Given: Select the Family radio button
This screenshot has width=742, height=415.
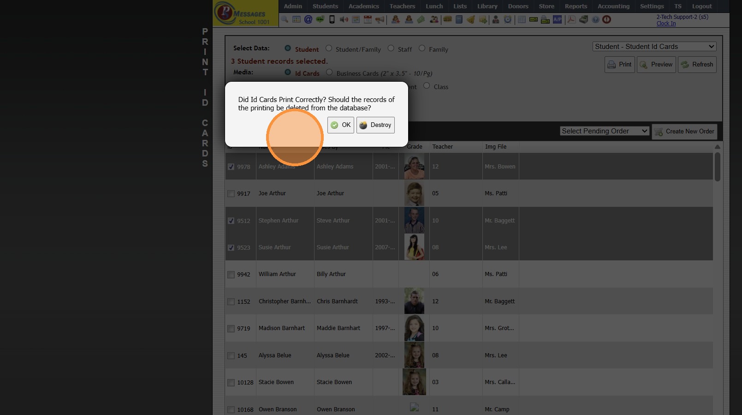Looking at the screenshot, I should coord(422,48).
